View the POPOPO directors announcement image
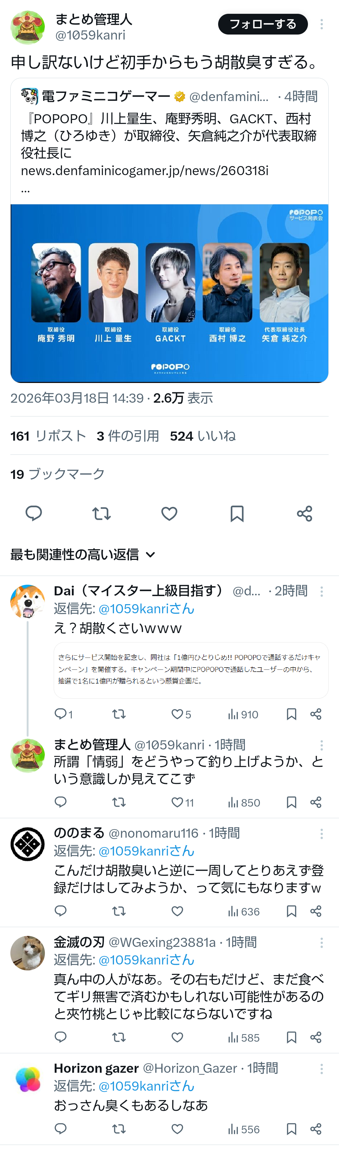Viewport: 339px width, 1149px height. (169, 293)
